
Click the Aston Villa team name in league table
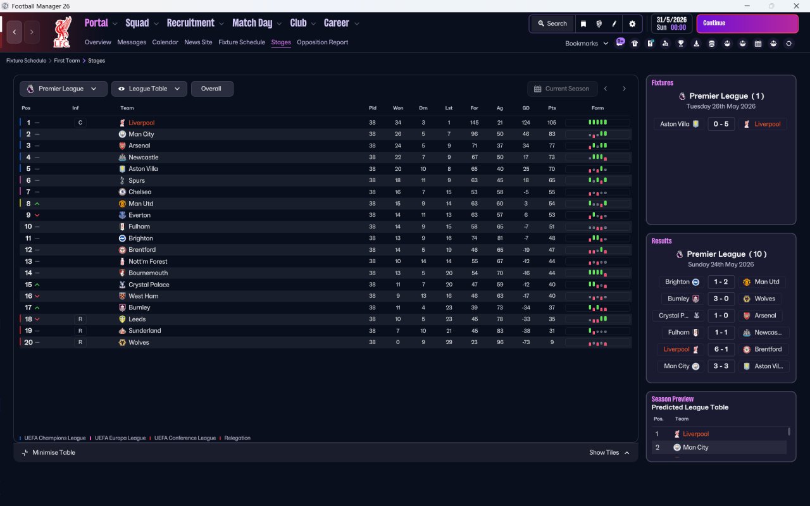click(143, 169)
